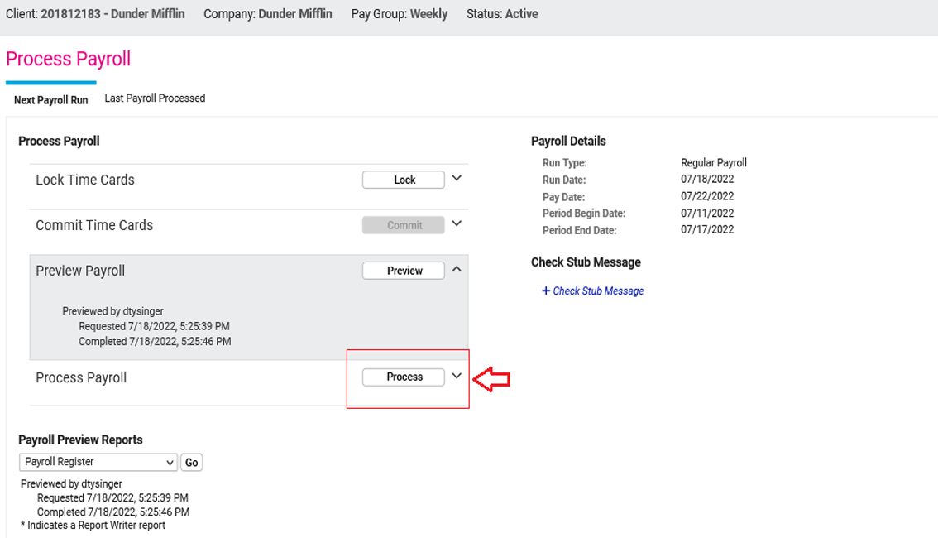Click the Run Type: label
Viewport: 938px width, 538px height.
point(565,163)
